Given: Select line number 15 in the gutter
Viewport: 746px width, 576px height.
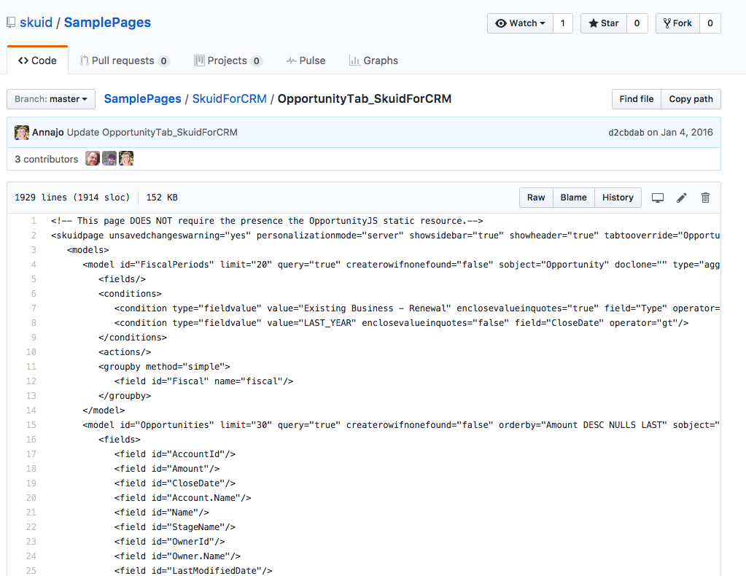Looking at the screenshot, I should tap(31, 425).
